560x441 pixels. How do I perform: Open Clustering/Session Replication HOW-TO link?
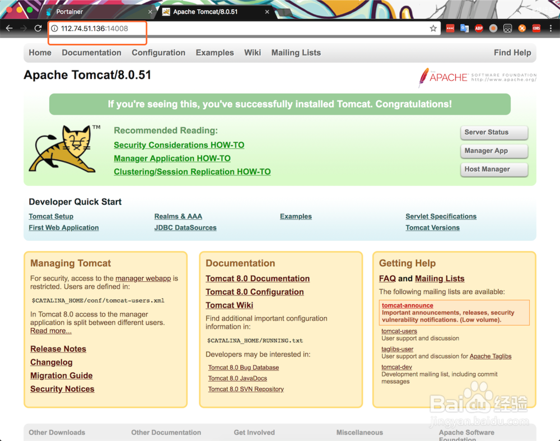tap(192, 172)
